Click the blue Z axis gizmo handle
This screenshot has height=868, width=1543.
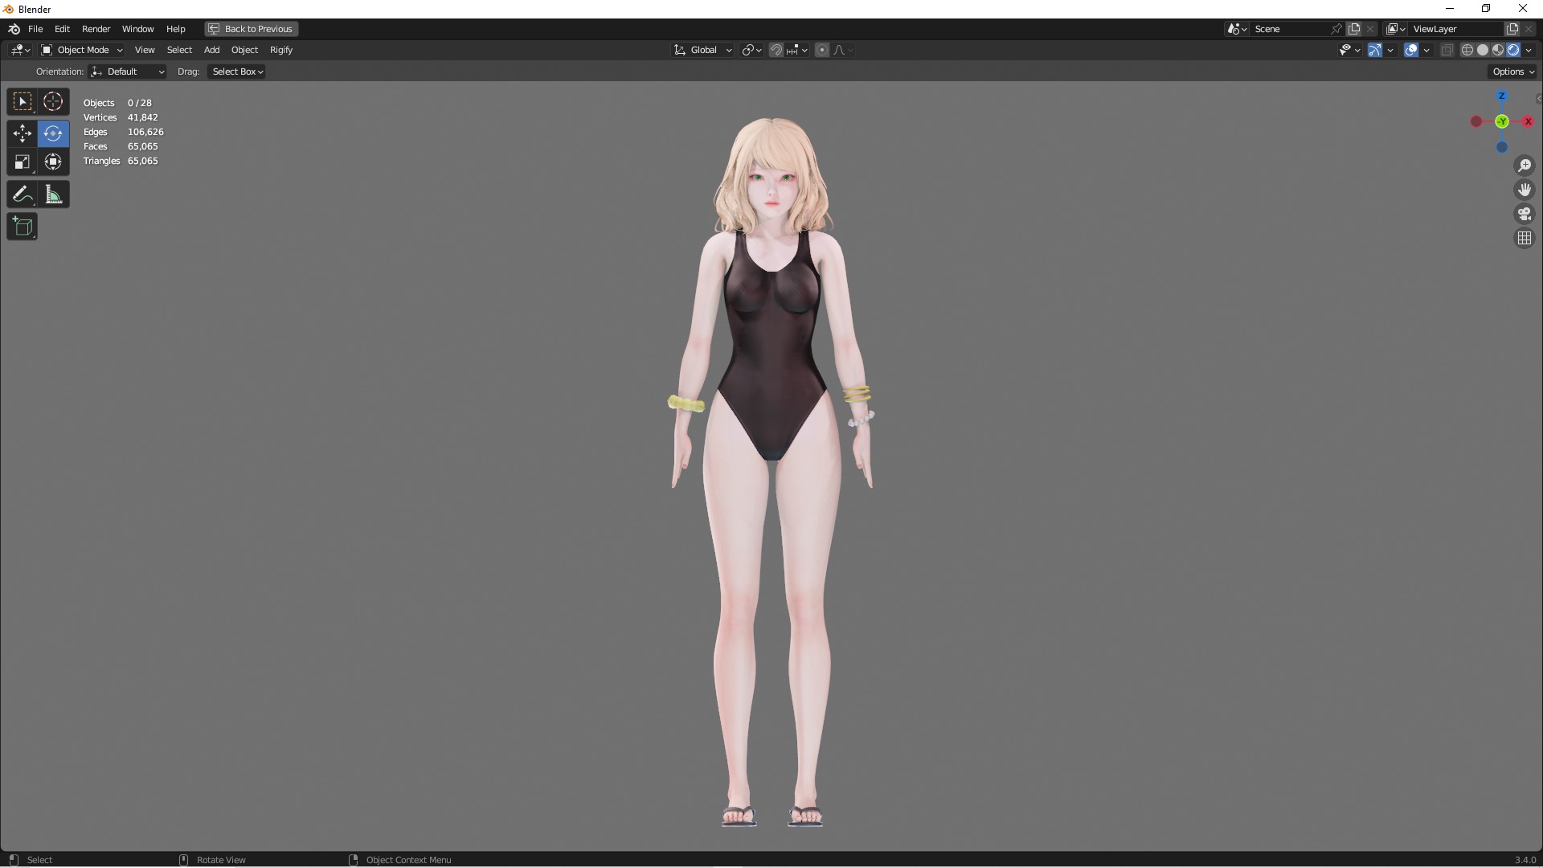(1502, 96)
